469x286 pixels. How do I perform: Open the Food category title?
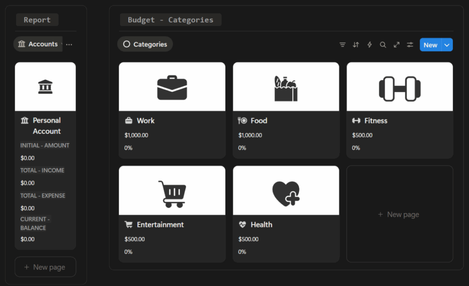[x=259, y=121]
